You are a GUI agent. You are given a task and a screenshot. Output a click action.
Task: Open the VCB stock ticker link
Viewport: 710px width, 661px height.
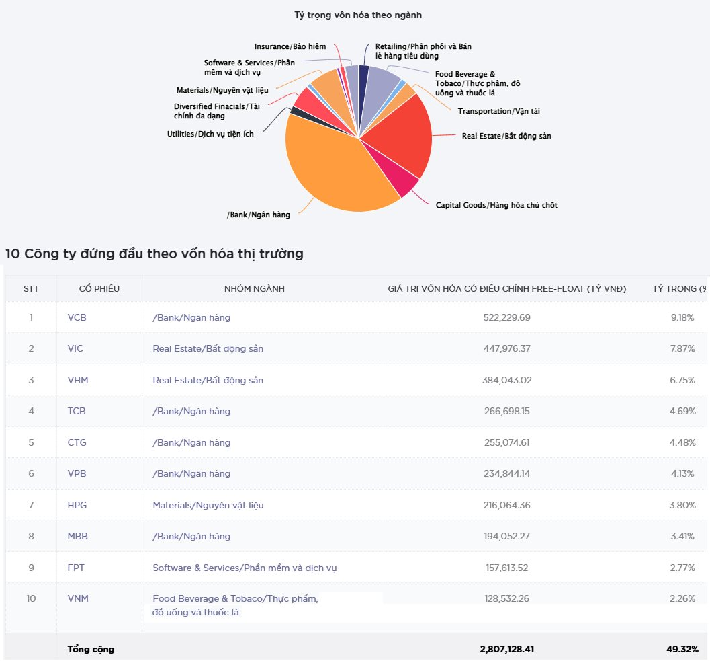tap(77, 317)
